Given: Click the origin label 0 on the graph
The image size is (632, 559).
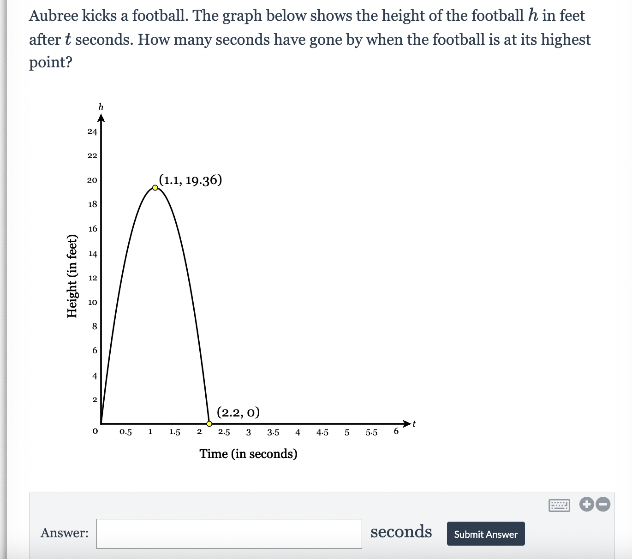Looking at the screenshot, I should tap(95, 431).
